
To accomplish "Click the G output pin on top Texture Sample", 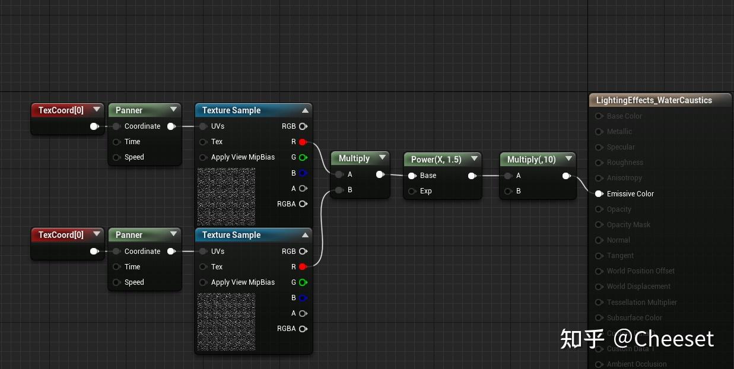I will tap(303, 157).
